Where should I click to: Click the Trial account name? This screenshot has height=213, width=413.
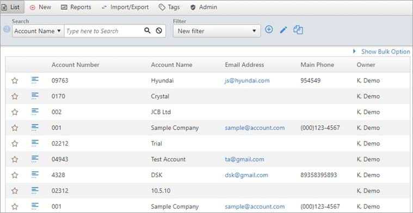pyautogui.click(x=156, y=144)
